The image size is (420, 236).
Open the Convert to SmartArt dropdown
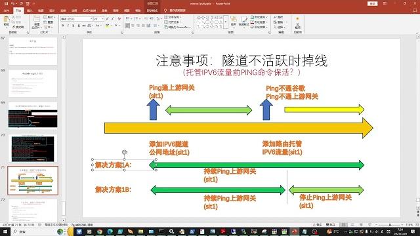[x=178, y=27]
